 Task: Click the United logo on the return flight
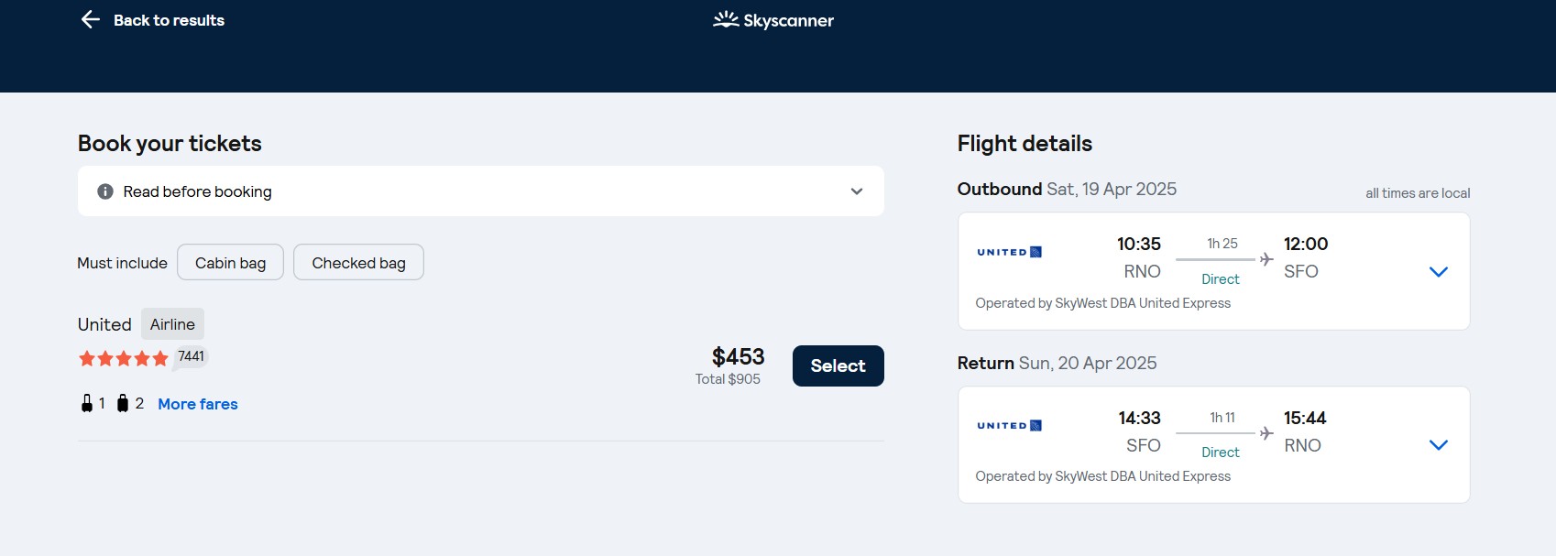(1009, 425)
